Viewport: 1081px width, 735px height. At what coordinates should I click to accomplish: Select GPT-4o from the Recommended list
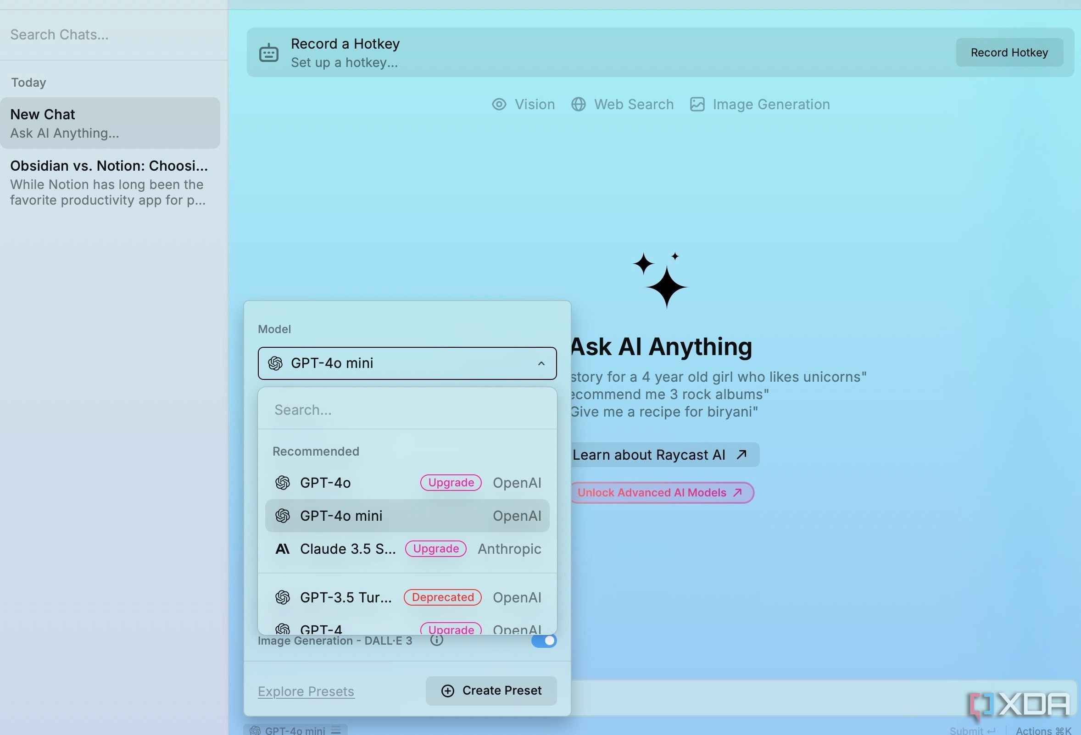pyautogui.click(x=407, y=483)
